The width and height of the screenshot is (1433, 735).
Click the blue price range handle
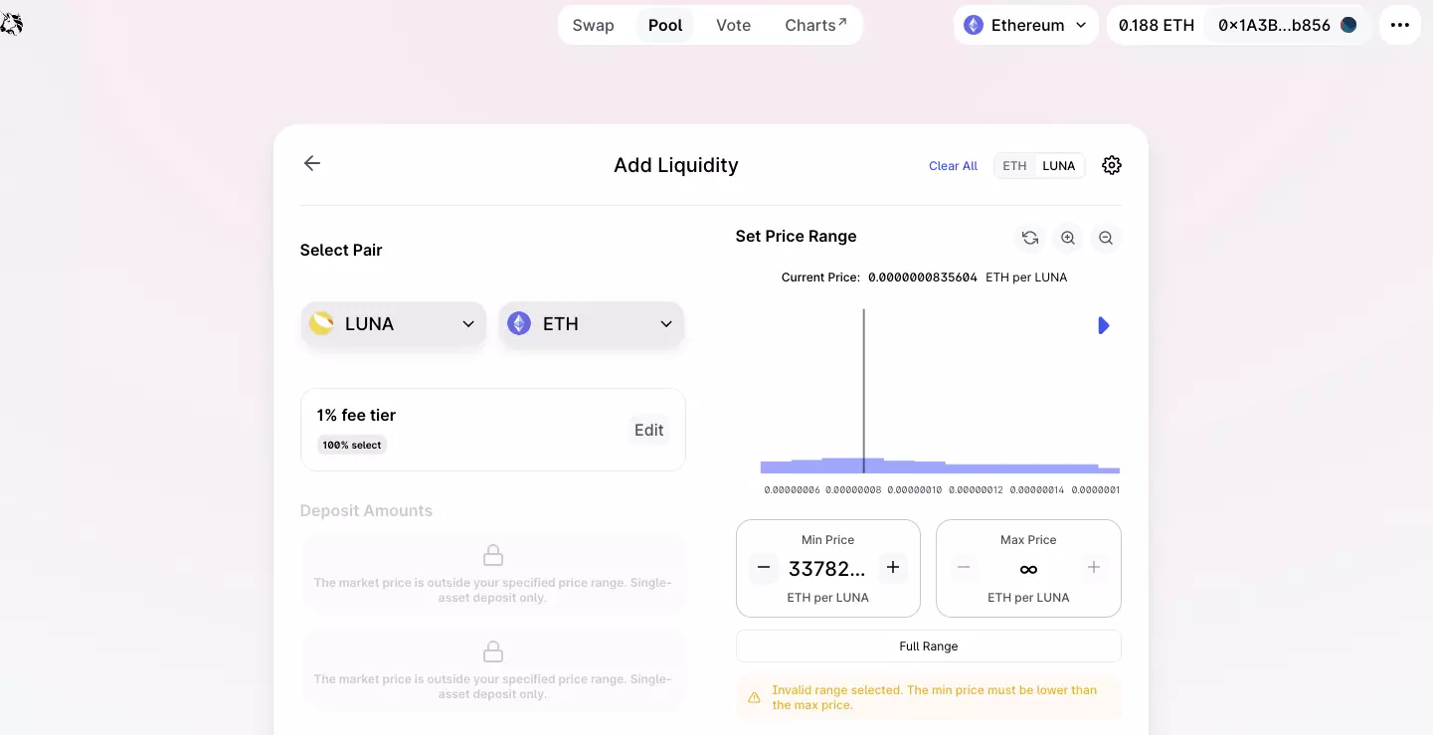pyautogui.click(x=1103, y=325)
